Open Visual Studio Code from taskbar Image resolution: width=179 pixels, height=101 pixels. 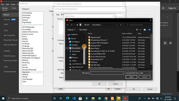[x=74, y=98]
